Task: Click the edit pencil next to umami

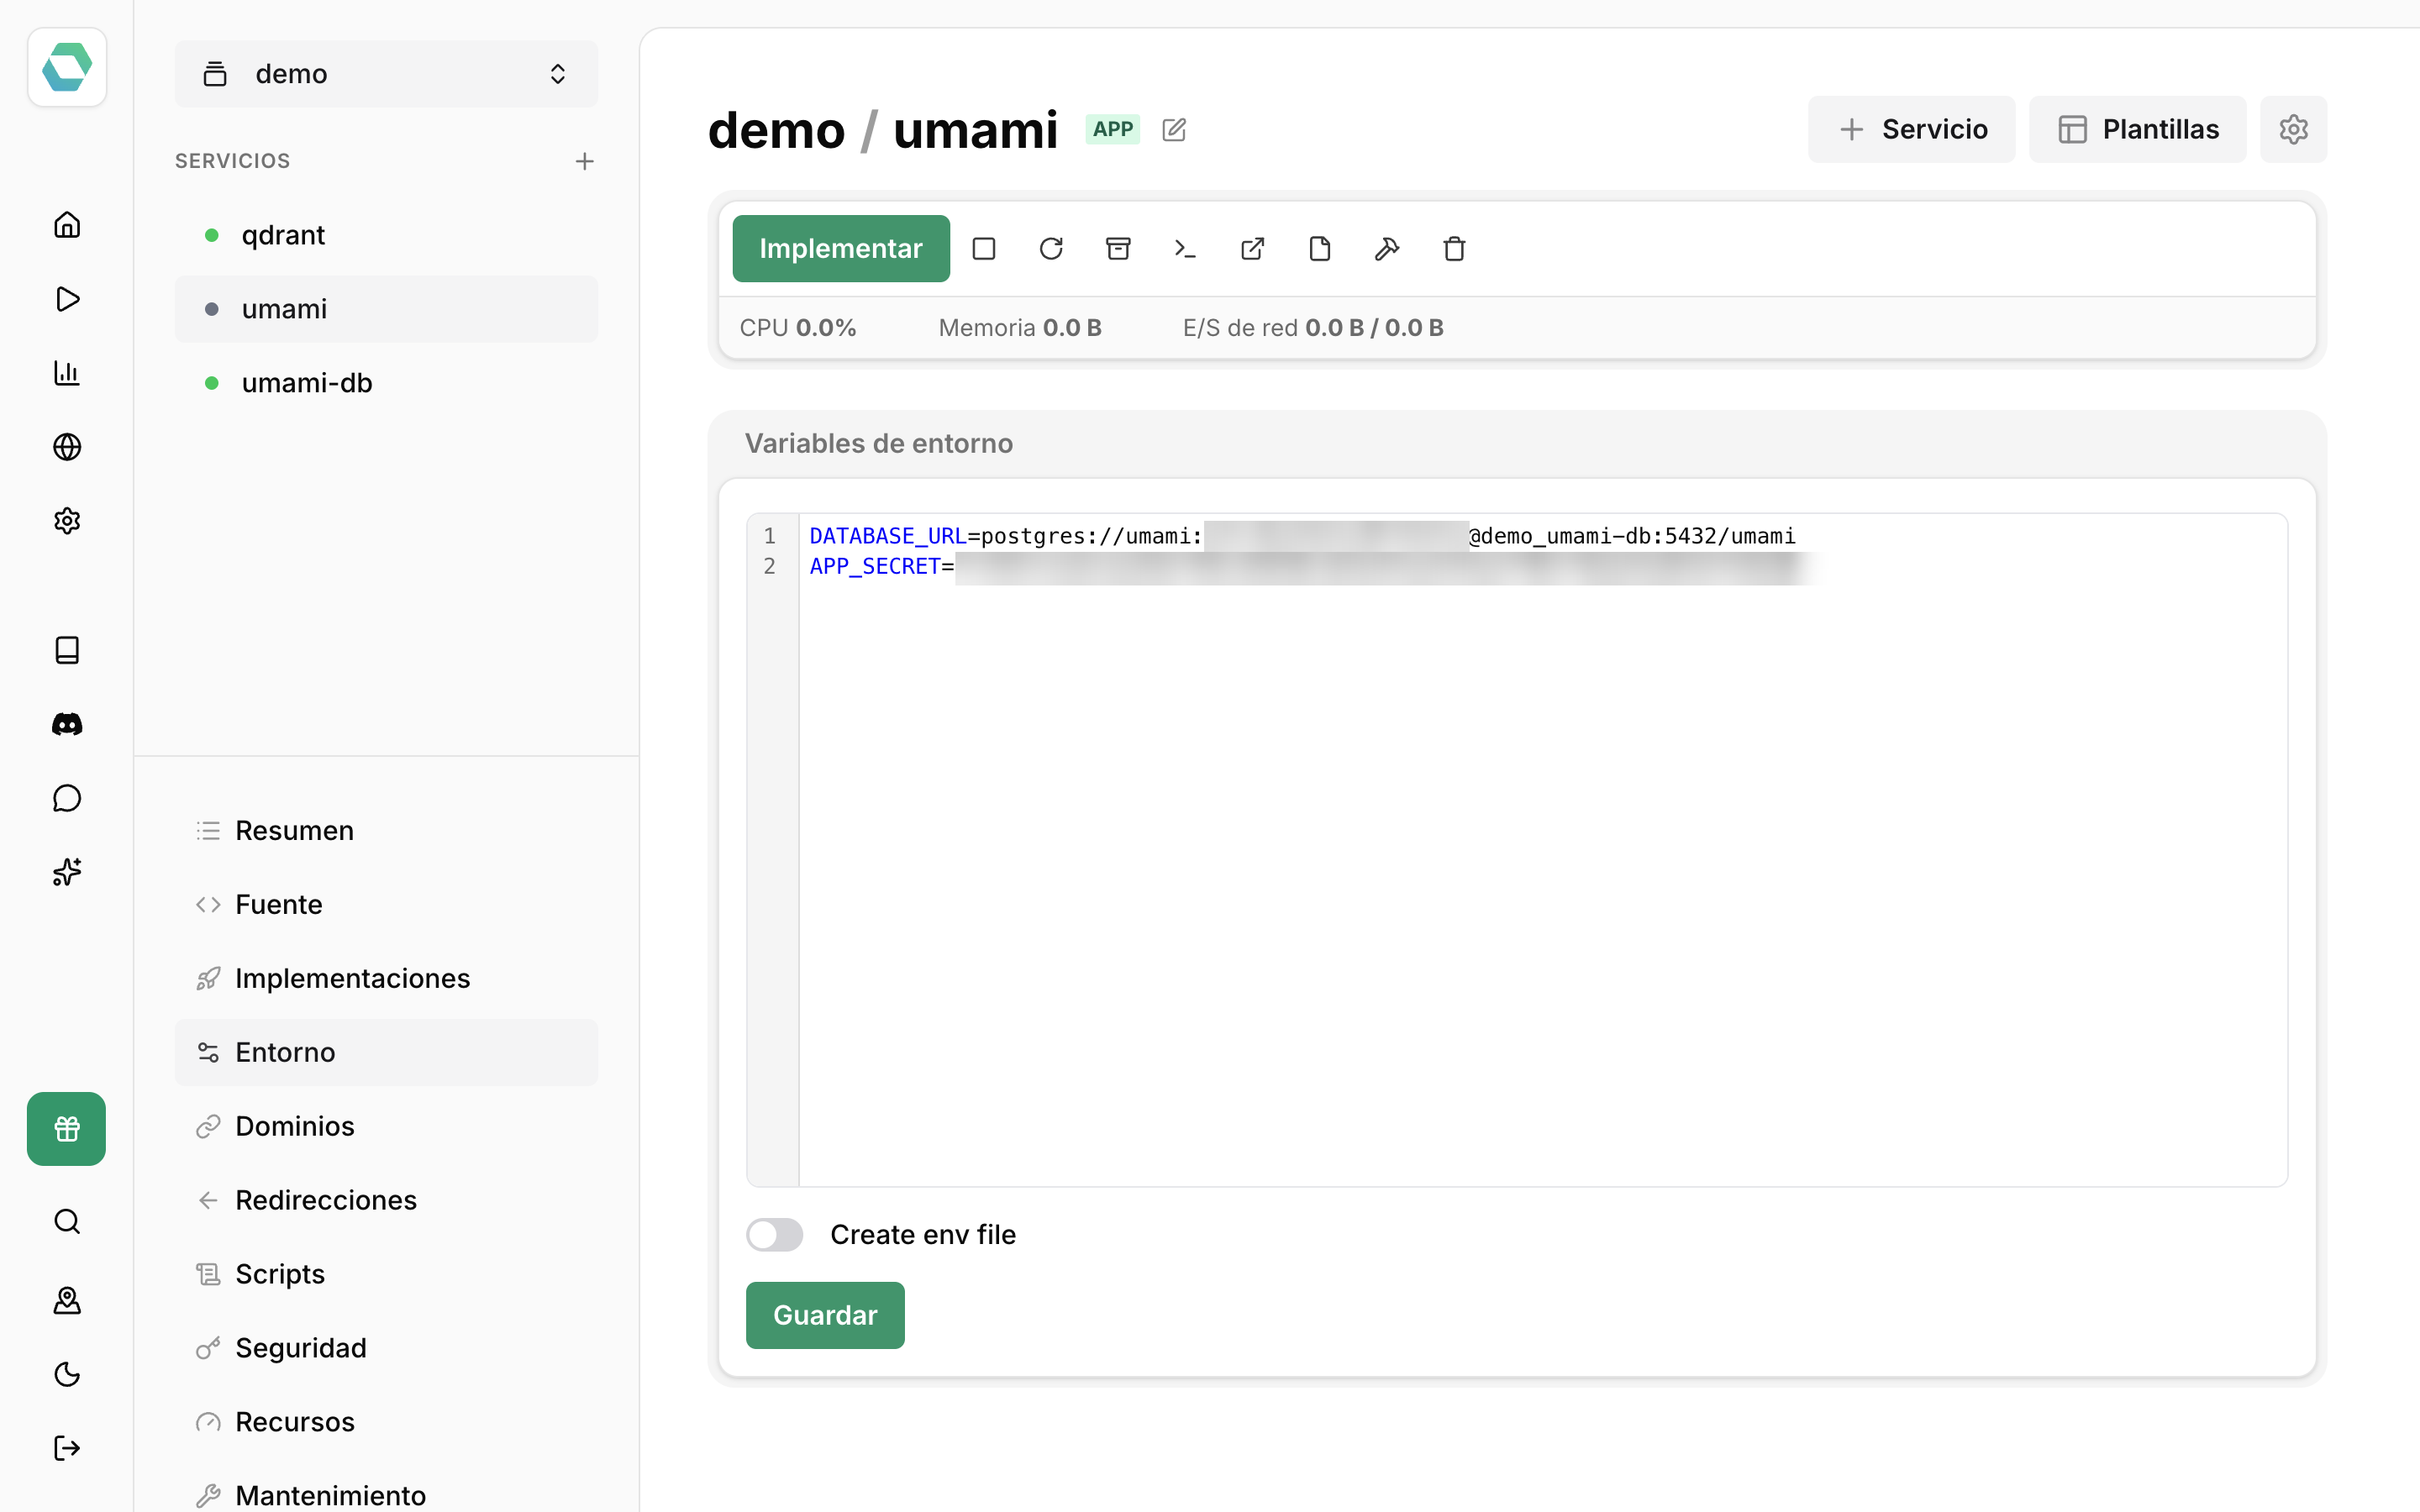Action: pos(1174,130)
